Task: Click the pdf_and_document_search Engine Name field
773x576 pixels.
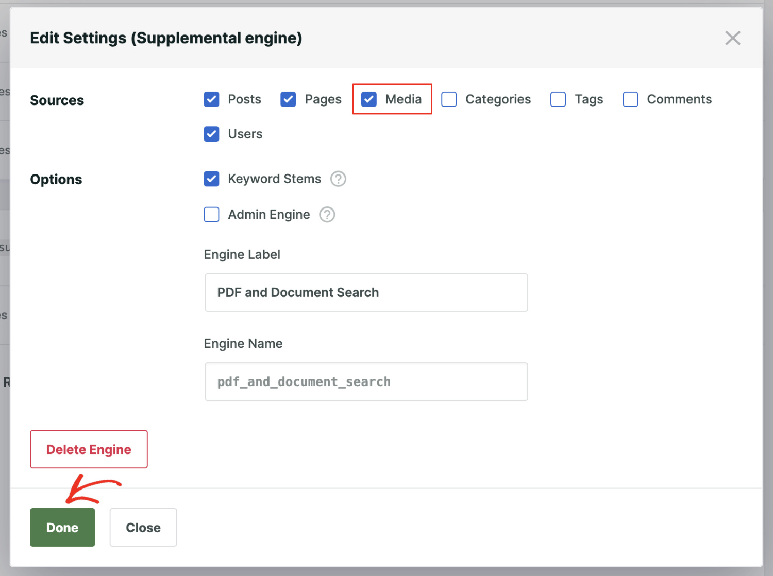Action: (x=366, y=381)
